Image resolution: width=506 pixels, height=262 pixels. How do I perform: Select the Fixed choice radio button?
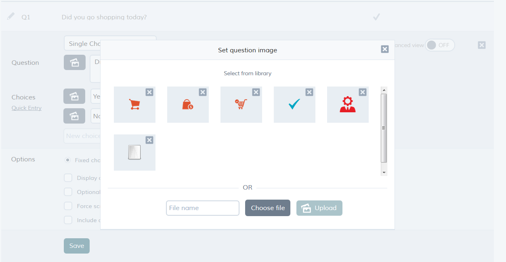point(68,160)
